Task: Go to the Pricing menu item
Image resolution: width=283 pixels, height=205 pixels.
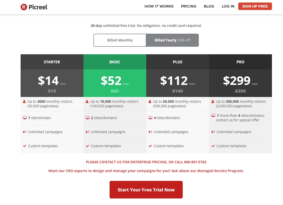Action: click(188, 6)
